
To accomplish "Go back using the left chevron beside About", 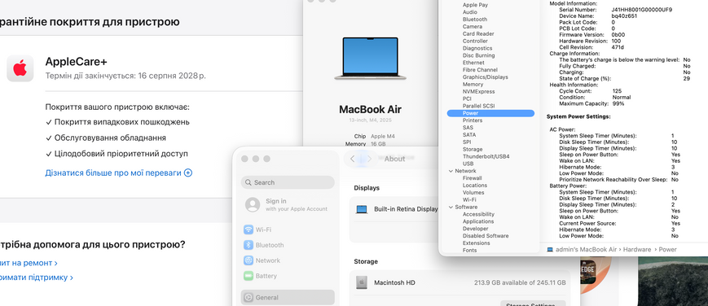I will (353, 159).
